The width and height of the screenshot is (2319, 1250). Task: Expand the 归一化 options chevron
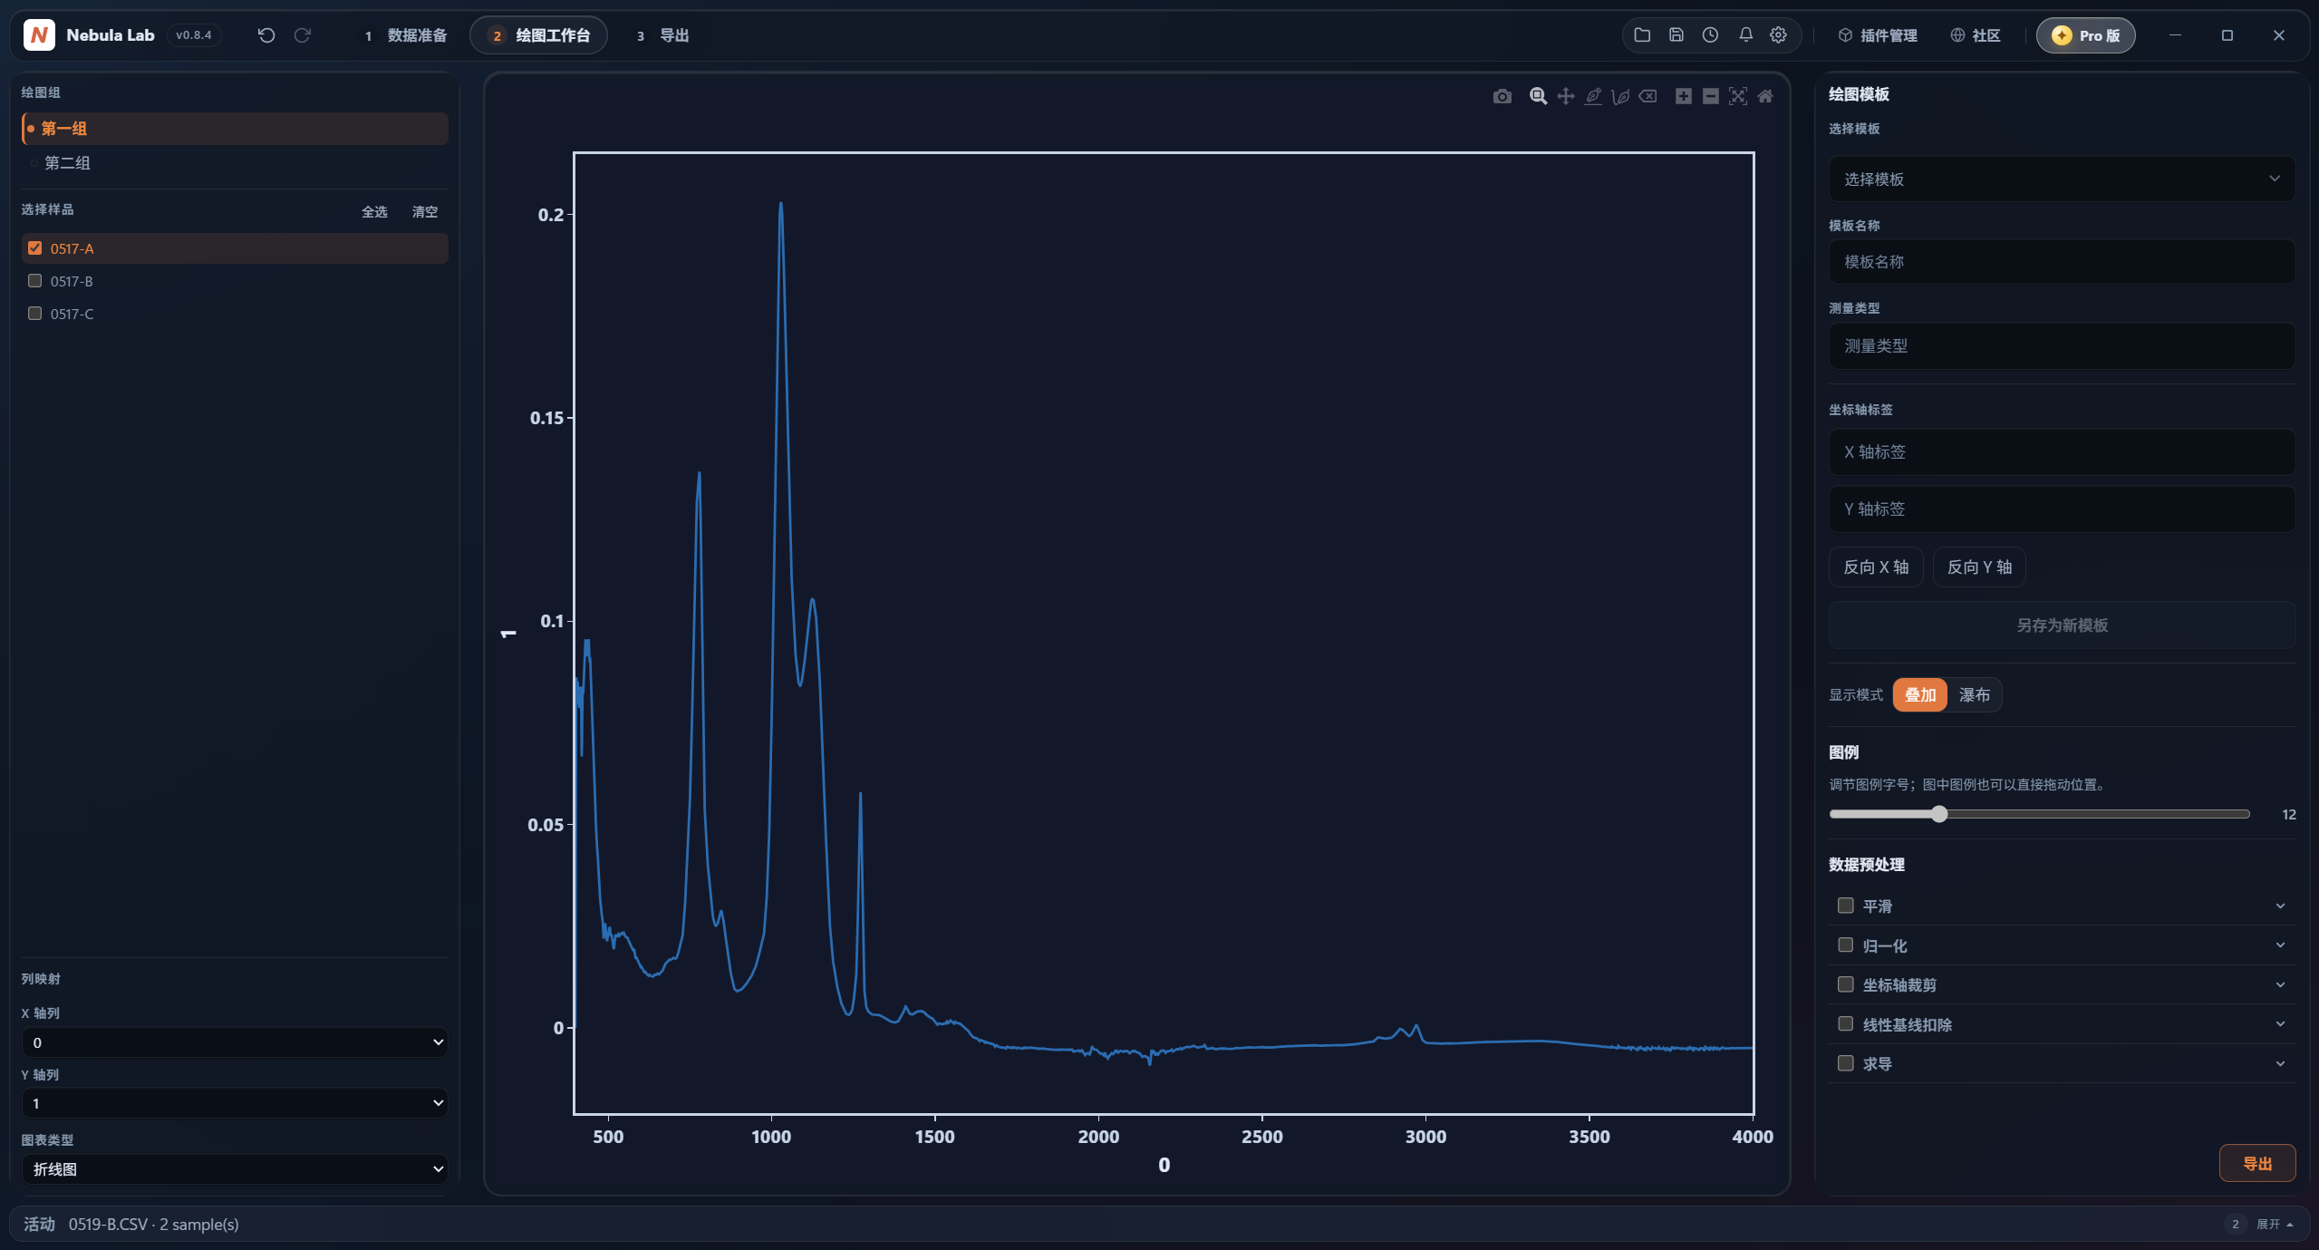2280,945
